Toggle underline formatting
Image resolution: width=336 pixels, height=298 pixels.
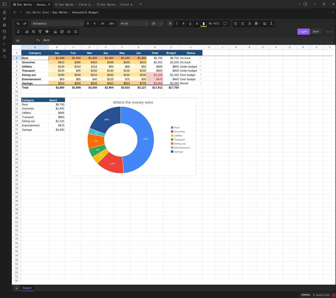(x=190, y=24)
